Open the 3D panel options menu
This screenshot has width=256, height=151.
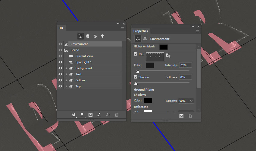point(123,28)
